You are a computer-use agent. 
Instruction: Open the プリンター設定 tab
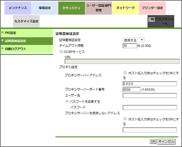coord(152,8)
